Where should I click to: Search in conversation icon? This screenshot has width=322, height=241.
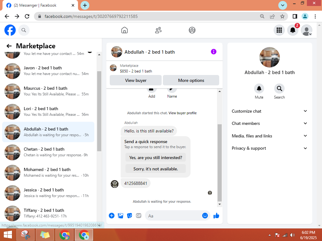click(x=279, y=88)
